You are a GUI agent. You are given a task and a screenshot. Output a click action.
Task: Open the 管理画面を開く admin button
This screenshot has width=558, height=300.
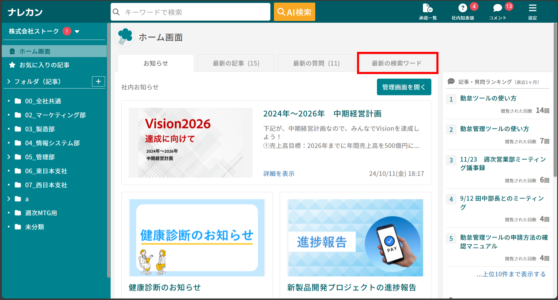pos(404,87)
